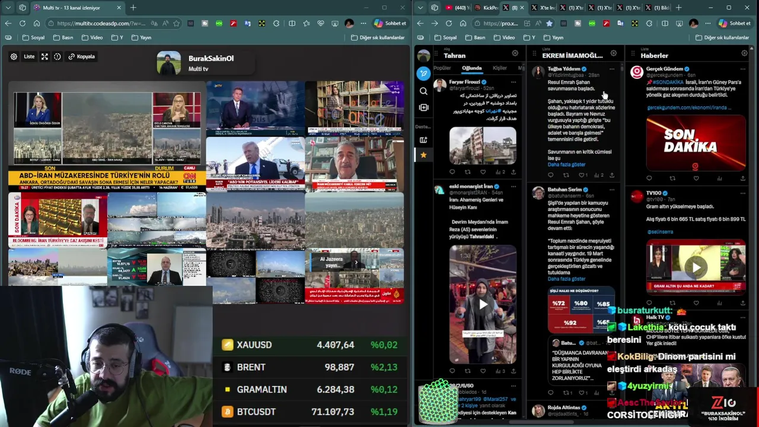Click the Al Jazeera stream tile

point(355,276)
